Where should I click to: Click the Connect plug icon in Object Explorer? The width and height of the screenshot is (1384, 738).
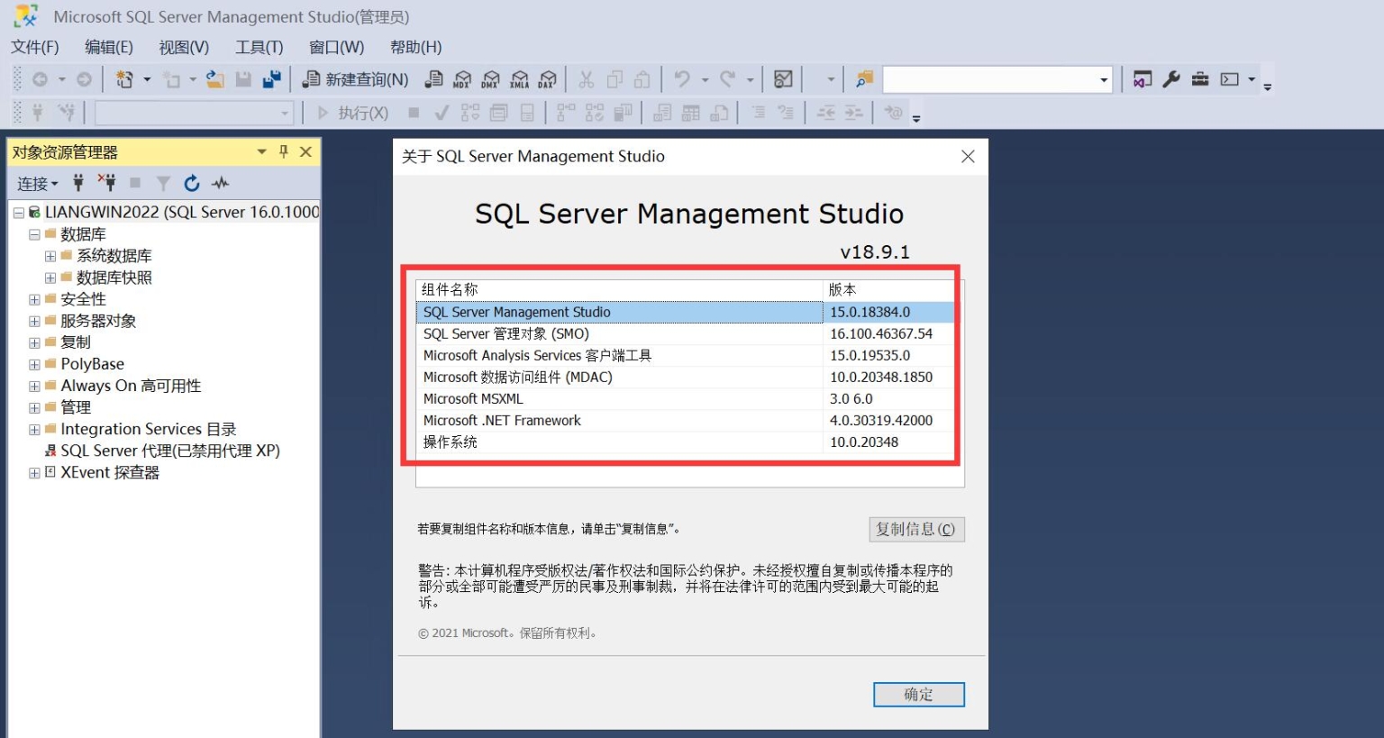coord(79,183)
